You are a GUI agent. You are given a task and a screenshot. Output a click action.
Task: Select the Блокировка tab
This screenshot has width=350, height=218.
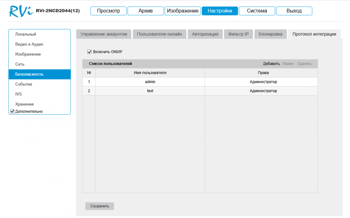[x=270, y=34]
